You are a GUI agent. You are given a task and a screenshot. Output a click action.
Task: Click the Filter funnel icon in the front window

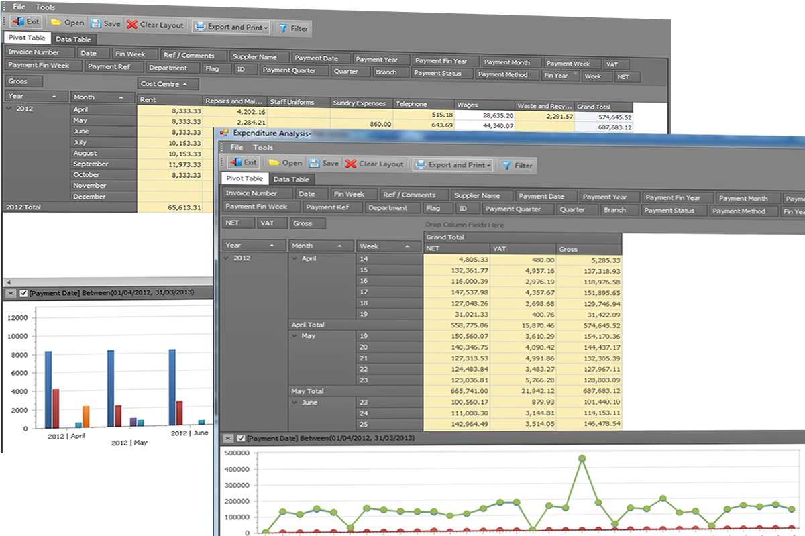coord(507,165)
